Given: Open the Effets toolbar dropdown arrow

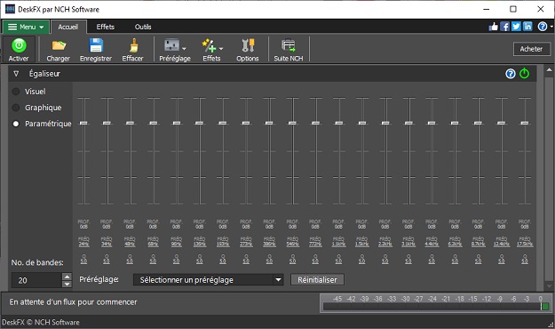Looking at the screenshot, I should pos(221,49).
